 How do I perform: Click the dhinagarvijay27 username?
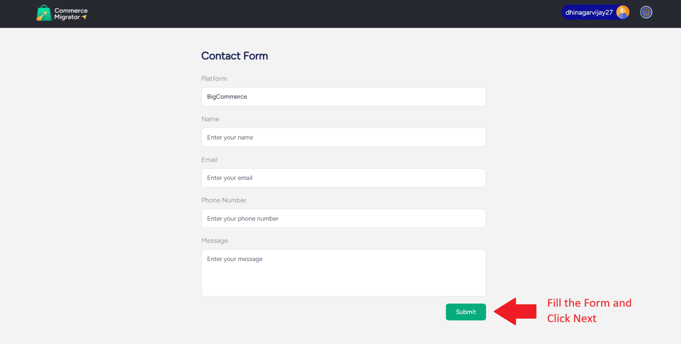[589, 13]
